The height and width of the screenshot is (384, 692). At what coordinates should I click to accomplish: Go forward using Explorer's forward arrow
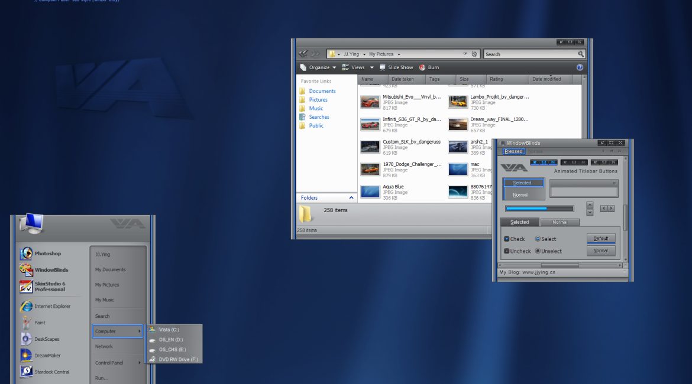click(315, 54)
